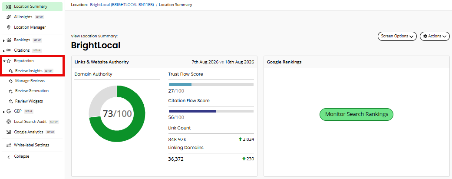The height and width of the screenshot is (179, 452).
Task: Click the Trust Flow Score progress bar
Action: click(211, 84)
